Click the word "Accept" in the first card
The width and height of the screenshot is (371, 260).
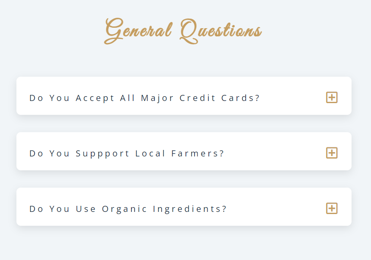[95, 98]
